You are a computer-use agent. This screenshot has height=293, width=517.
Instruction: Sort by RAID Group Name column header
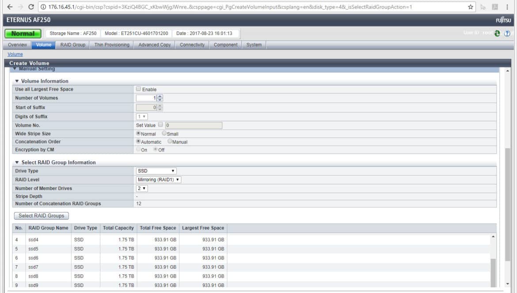click(49, 228)
